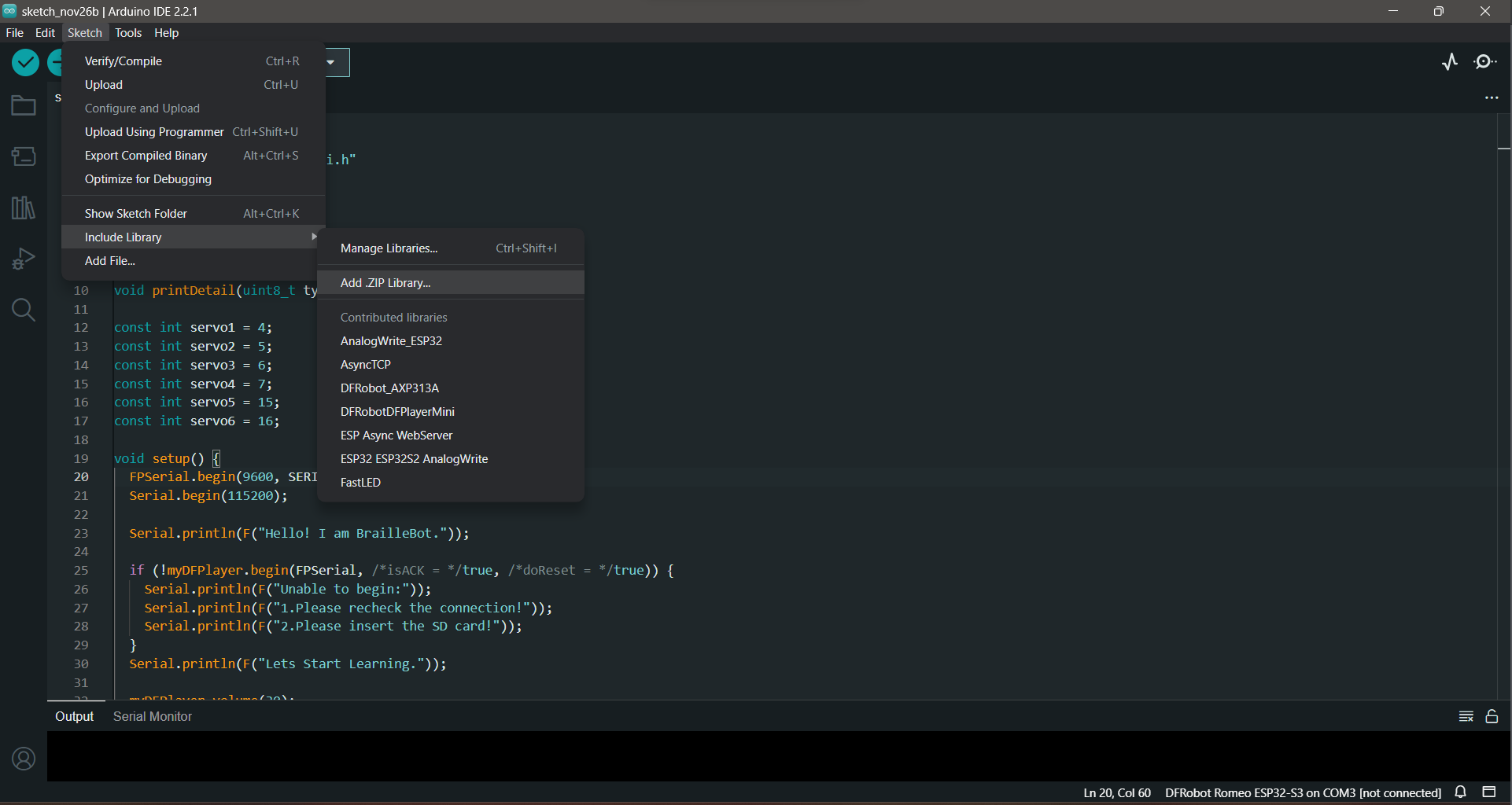Choose Upload from Sketch menu
Image resolution: width=1512 pixels, height=805 pixels.
point(194,85)
